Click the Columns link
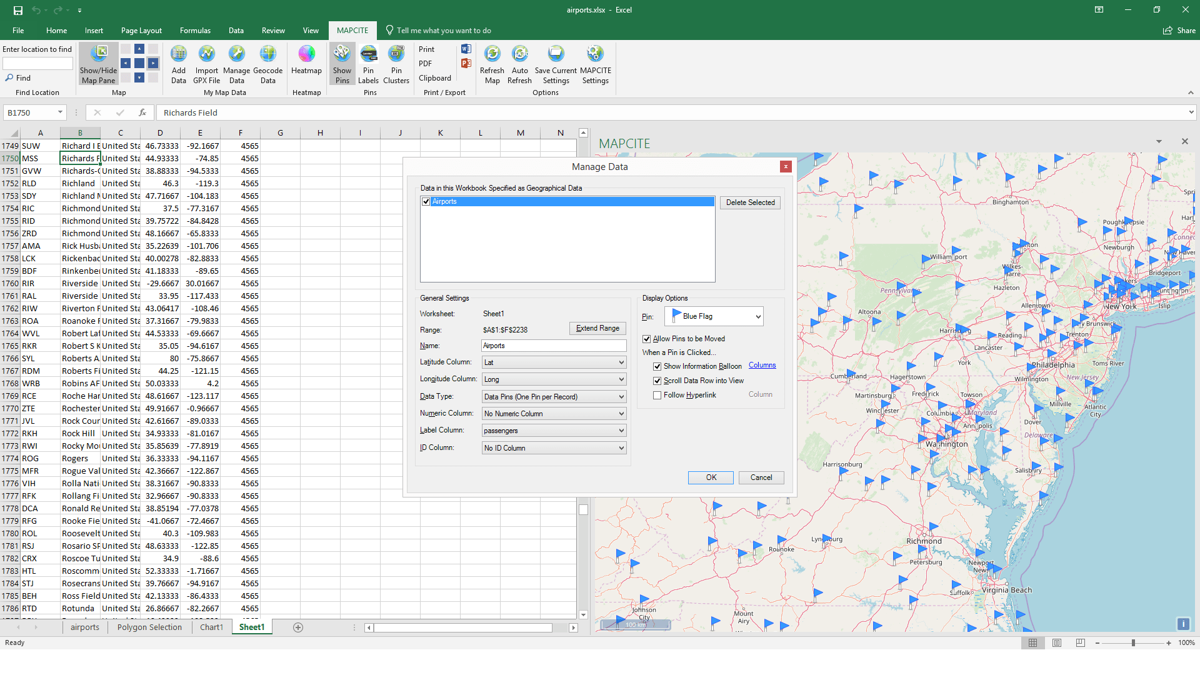 point(762,366)
